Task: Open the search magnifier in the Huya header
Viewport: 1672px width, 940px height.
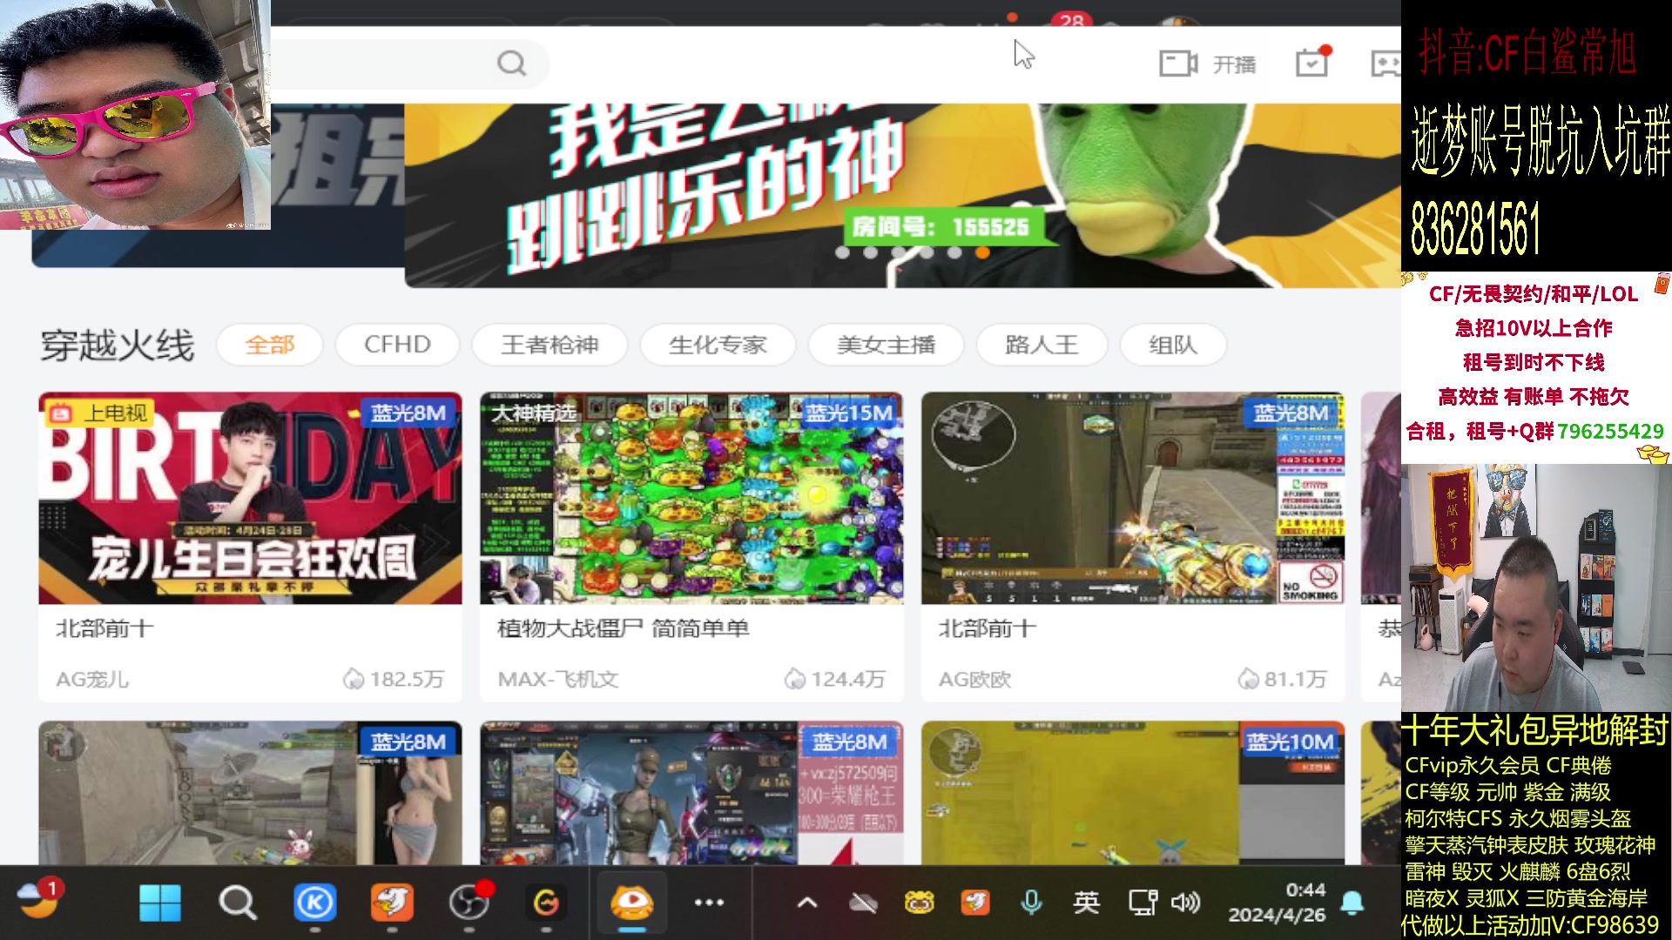Action: 512,62
